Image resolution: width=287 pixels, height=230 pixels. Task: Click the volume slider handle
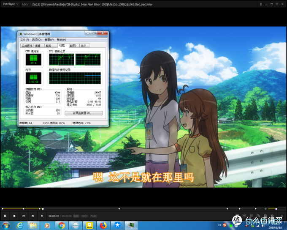(276, 209)
